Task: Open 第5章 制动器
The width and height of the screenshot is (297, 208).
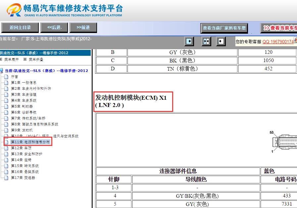Action: [22, 106]
